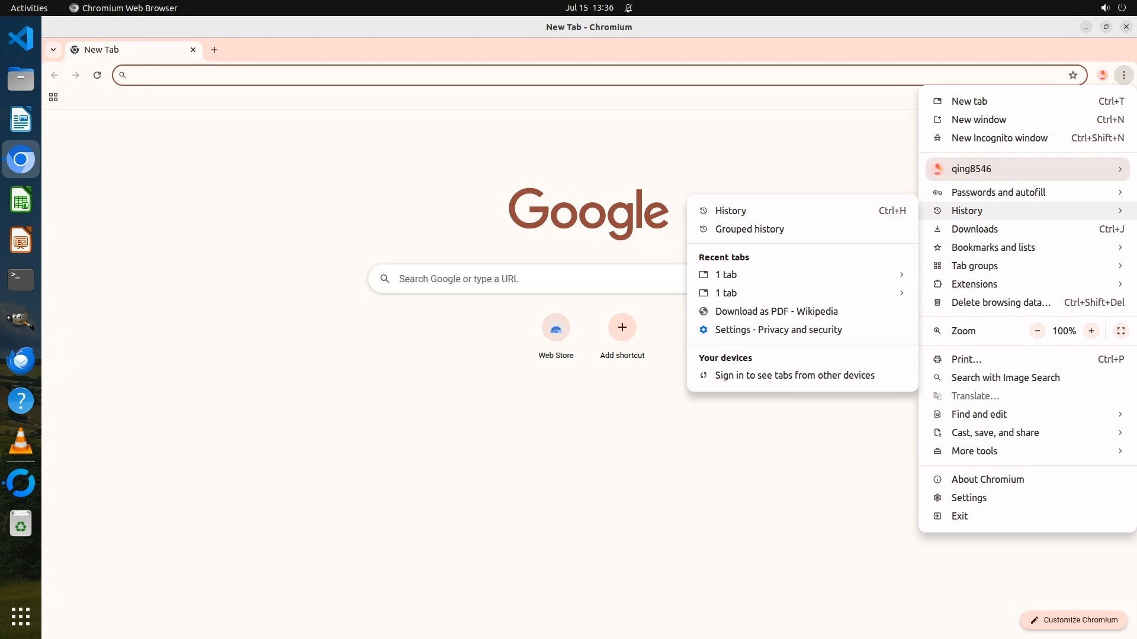Click the Google search box
The width and height of the screenshot is (1137, 639).
[x=527, y=279]
